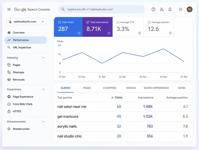Image resolution: width=199 pixels, height=150 pixels.
Task: Collapse the Indexing section
Action: (43, 58)
